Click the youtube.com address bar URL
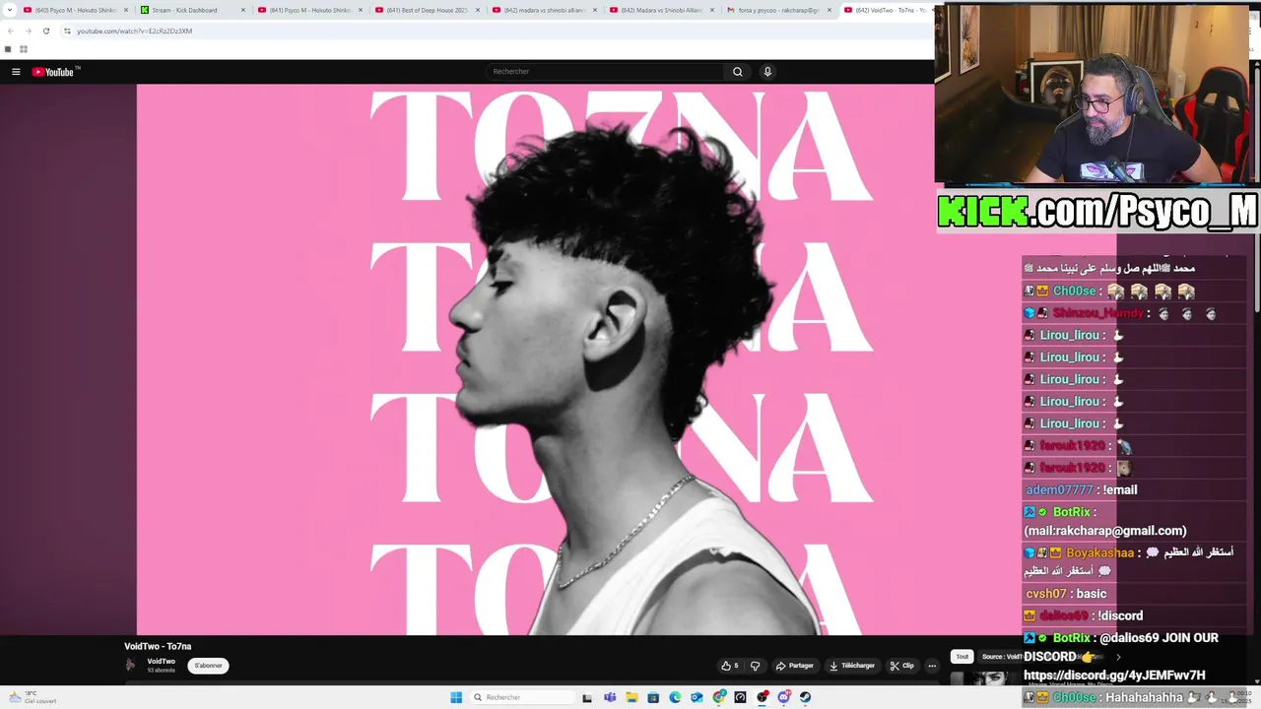Viewport: 1261px width, 709px height. (x=134, y=31)
